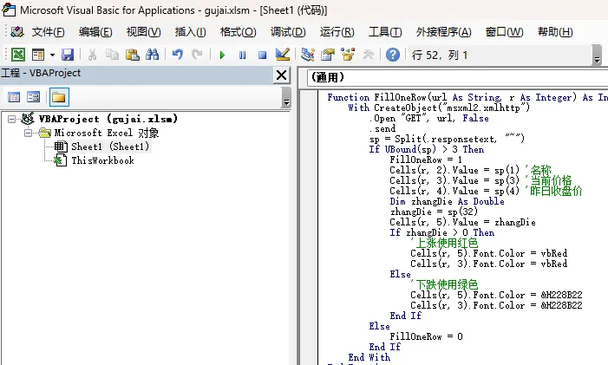Screen dimensions: 608x365
Task: Click the 名称 comment in the code
Action: coord(539,170)
